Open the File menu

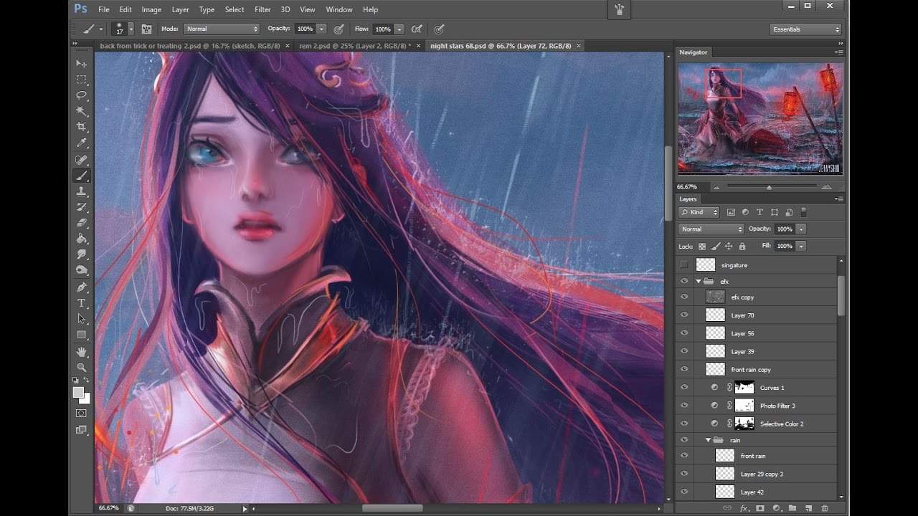104,9
